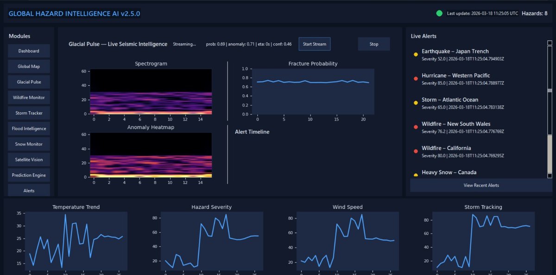Launch Satellite Vision from the sidebar
Viewport: 556px width, 275px height.
coord(29,159)
